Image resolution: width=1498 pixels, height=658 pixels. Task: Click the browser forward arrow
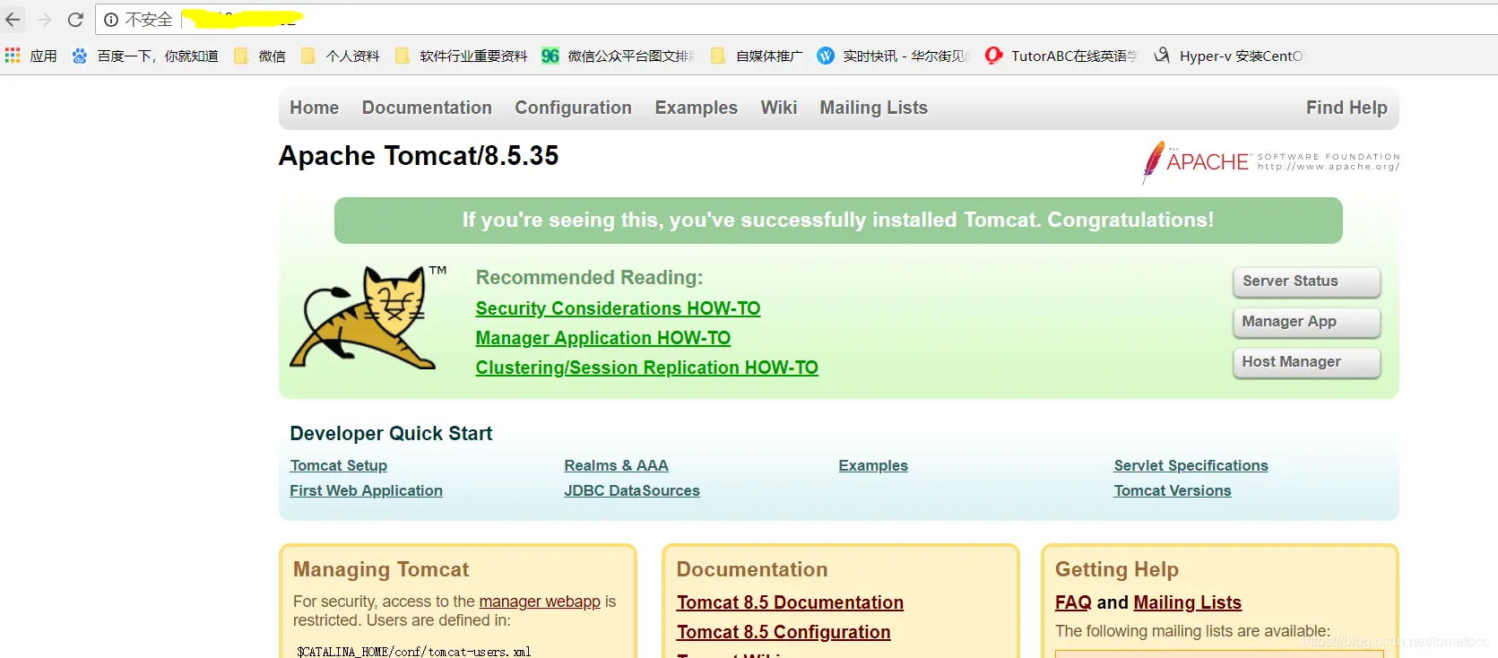pos(44,20)
